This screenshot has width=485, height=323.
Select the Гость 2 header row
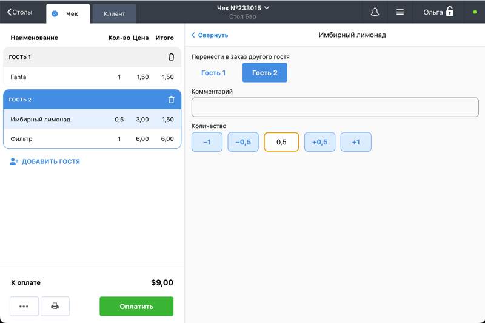coord(92,100)
